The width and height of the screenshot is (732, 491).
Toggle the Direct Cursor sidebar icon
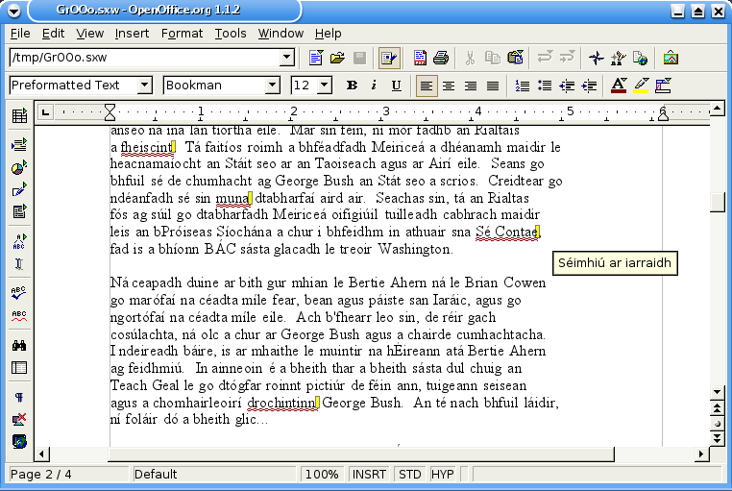pos(19,263)
